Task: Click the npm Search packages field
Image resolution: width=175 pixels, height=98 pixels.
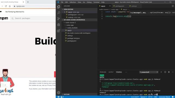Action: (33, 18)
